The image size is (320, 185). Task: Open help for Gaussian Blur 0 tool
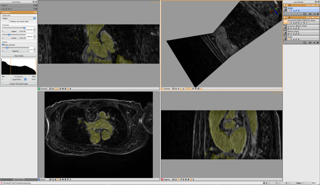[x=34, y=9]
